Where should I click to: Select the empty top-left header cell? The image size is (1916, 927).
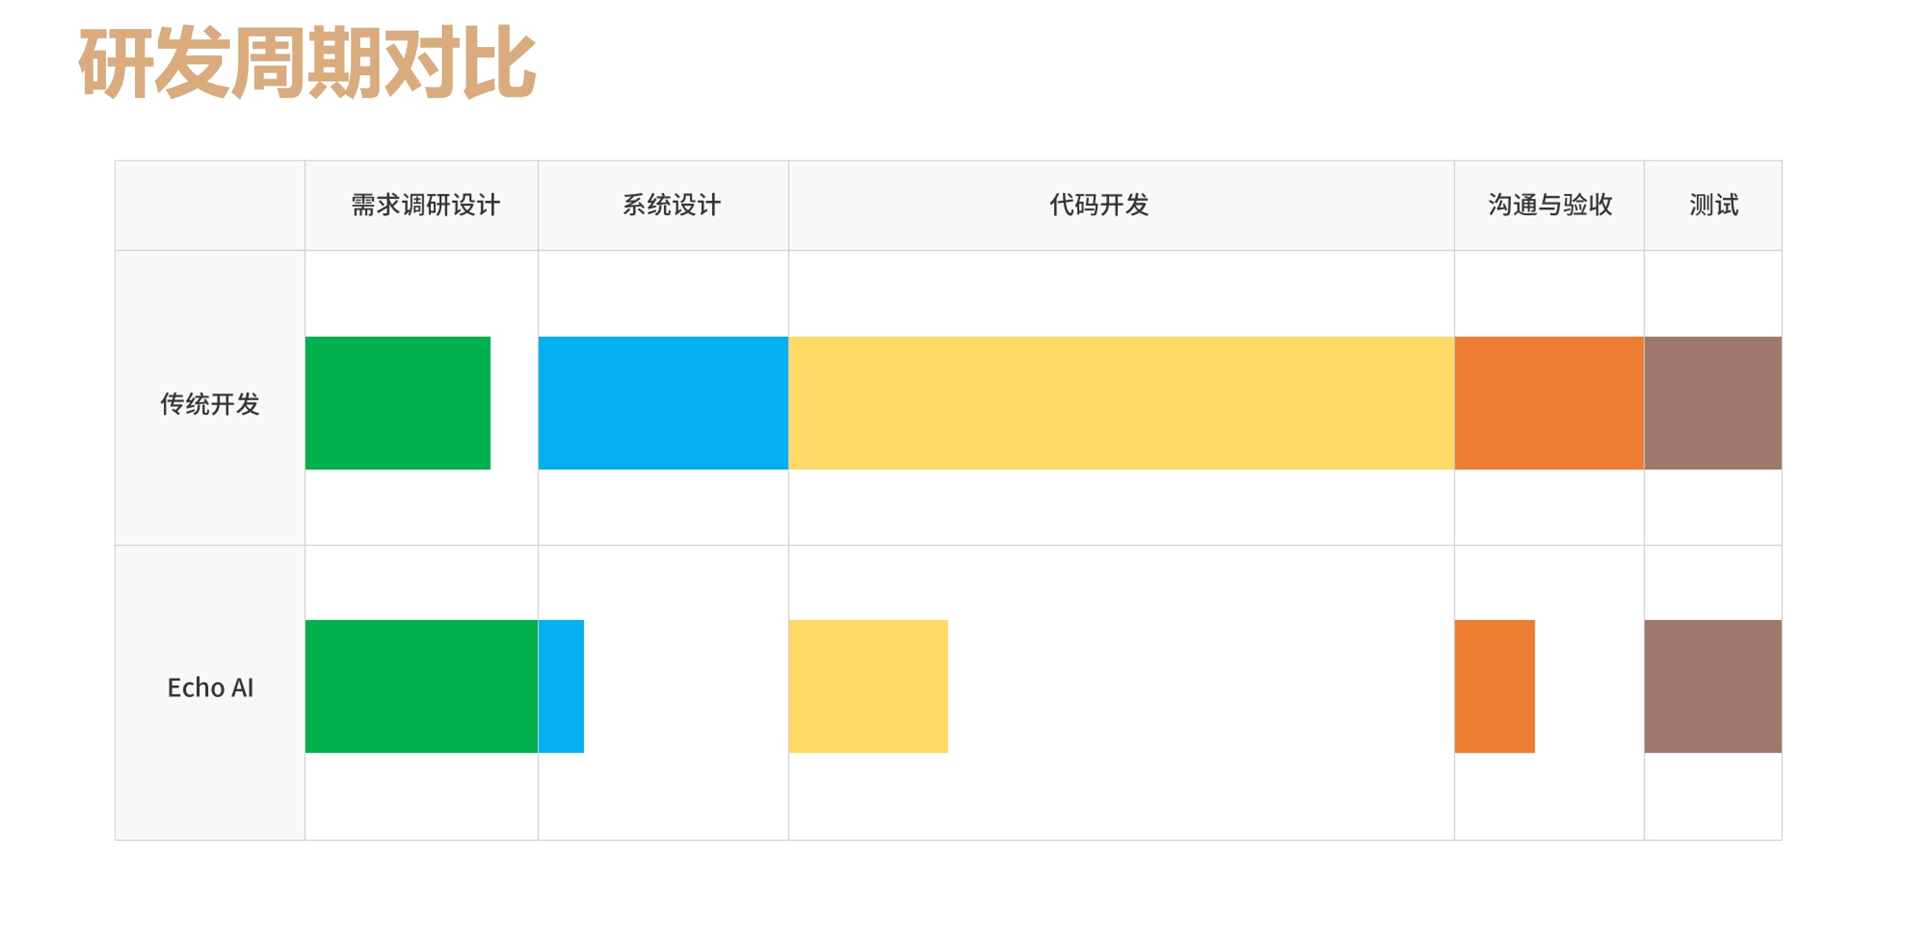click(210, 205)
